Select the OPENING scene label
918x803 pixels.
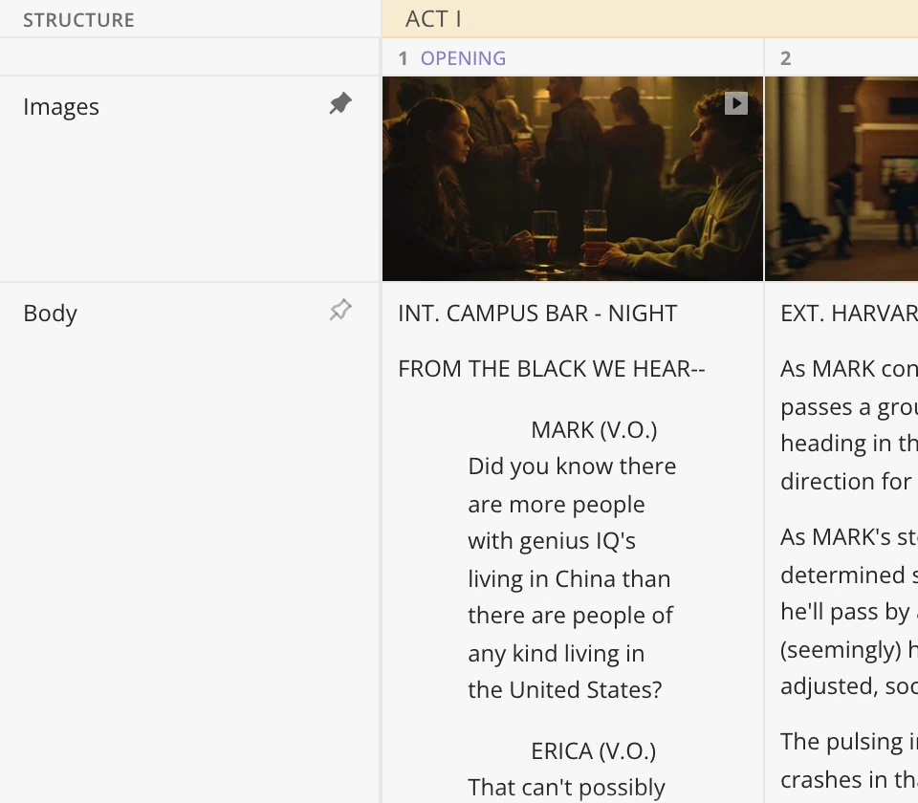pos(463,58)
